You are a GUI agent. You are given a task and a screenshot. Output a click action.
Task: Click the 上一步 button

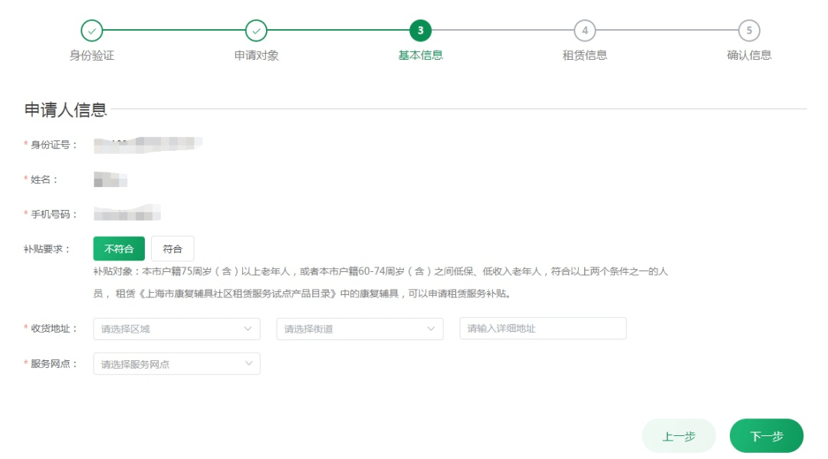click(x=678, y=435)
